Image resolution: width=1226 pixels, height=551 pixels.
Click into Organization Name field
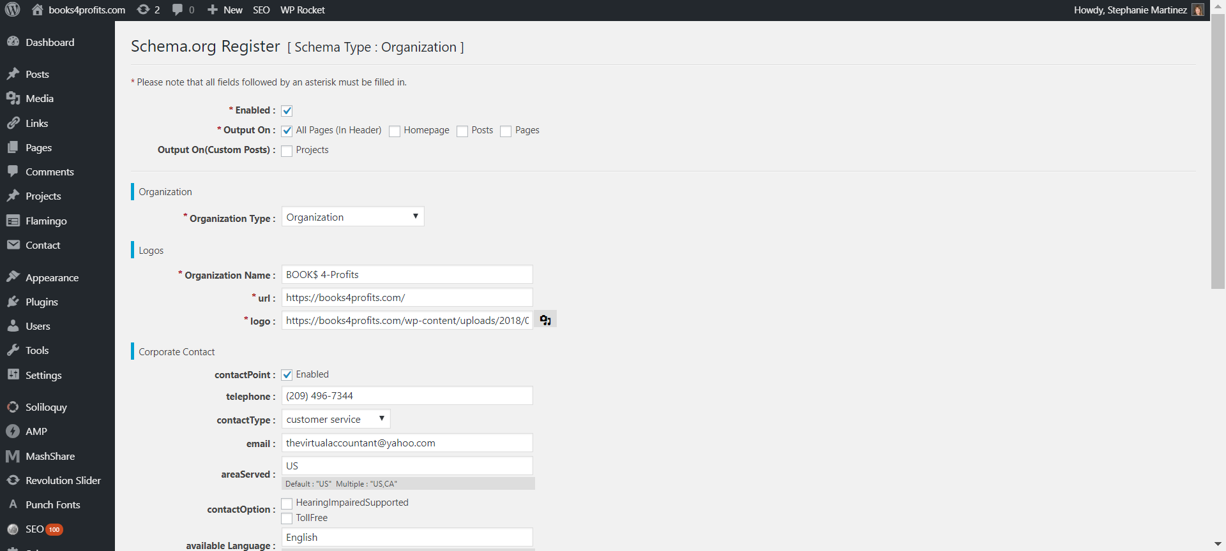coord(407,274)
